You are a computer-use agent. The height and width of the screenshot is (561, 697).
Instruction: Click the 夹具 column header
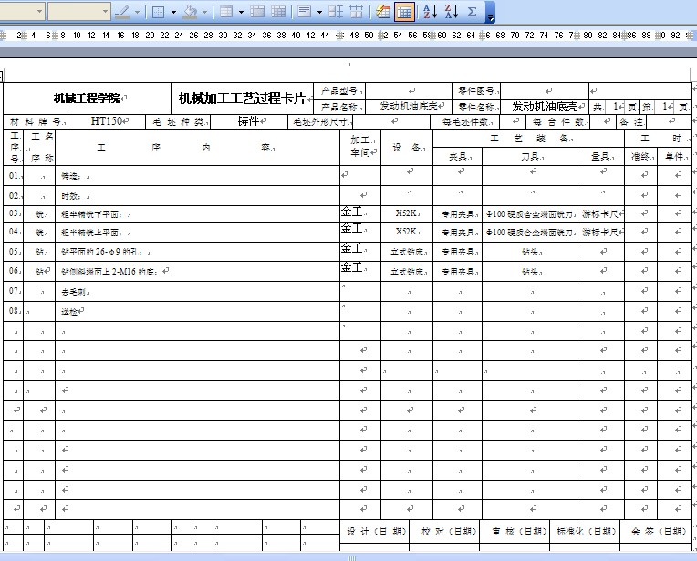(x=457, y=157)
